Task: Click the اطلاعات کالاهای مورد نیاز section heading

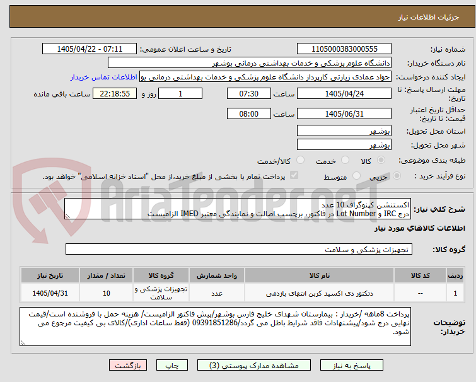Action: pyautogui.click(x=419, y=228)
